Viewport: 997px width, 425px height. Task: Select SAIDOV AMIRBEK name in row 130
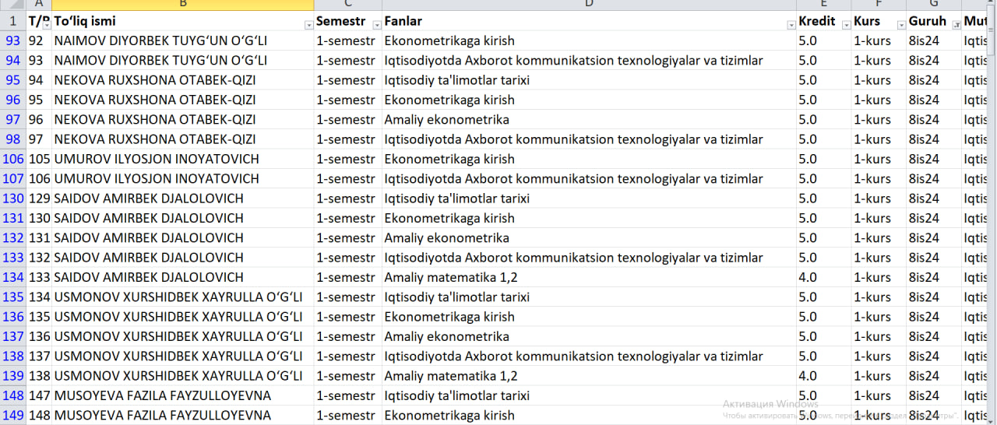click(183, 198)
